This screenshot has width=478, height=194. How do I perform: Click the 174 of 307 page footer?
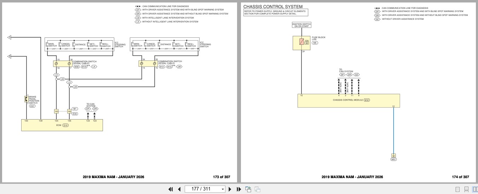point(460,177)
